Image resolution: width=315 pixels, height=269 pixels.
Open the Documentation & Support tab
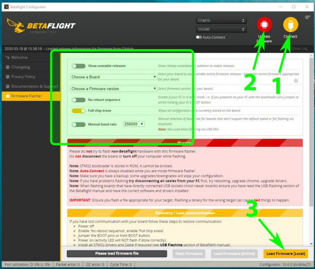point(31,86)
